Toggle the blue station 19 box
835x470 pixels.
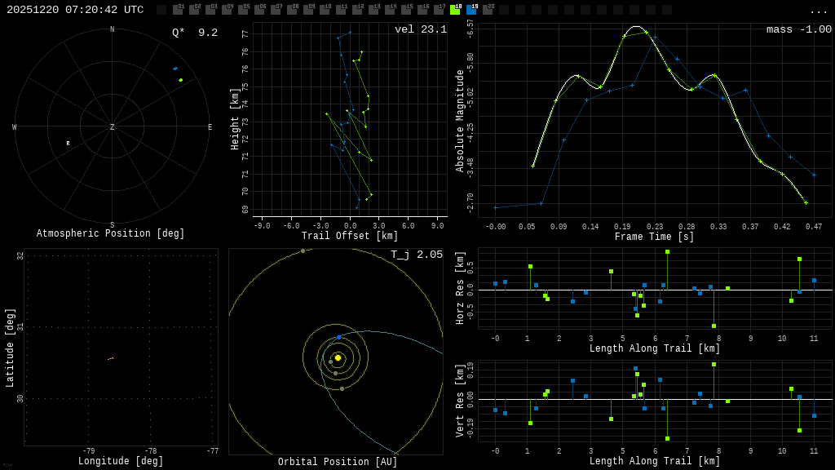pos(471,10)
